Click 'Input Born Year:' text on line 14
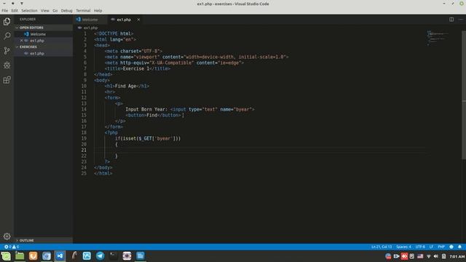Screen dimensions: 466x262 point(146,109)
